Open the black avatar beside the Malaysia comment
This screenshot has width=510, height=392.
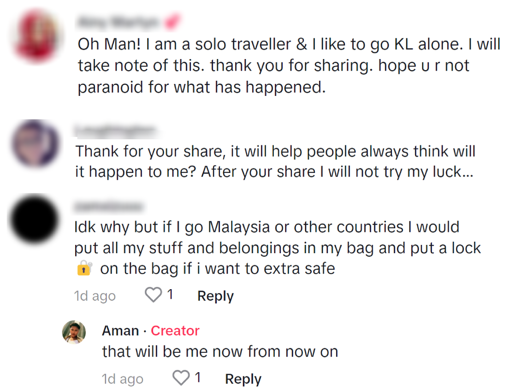pyautogui.click(x=35, y=220)
